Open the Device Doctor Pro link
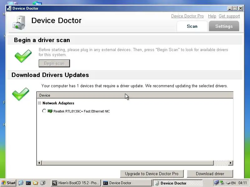 [x=187, y=16]
